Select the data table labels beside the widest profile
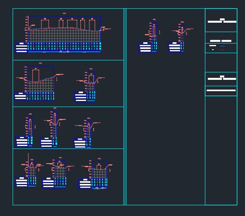This screenshot has width=245, height=216. coord(22,47)
